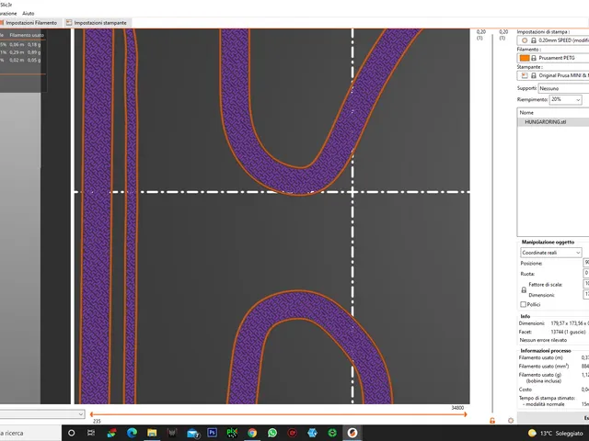Screen dimensions: 589x441
Task: Select HUNGARORING.stl in the object list
Action: click(553, 122)
